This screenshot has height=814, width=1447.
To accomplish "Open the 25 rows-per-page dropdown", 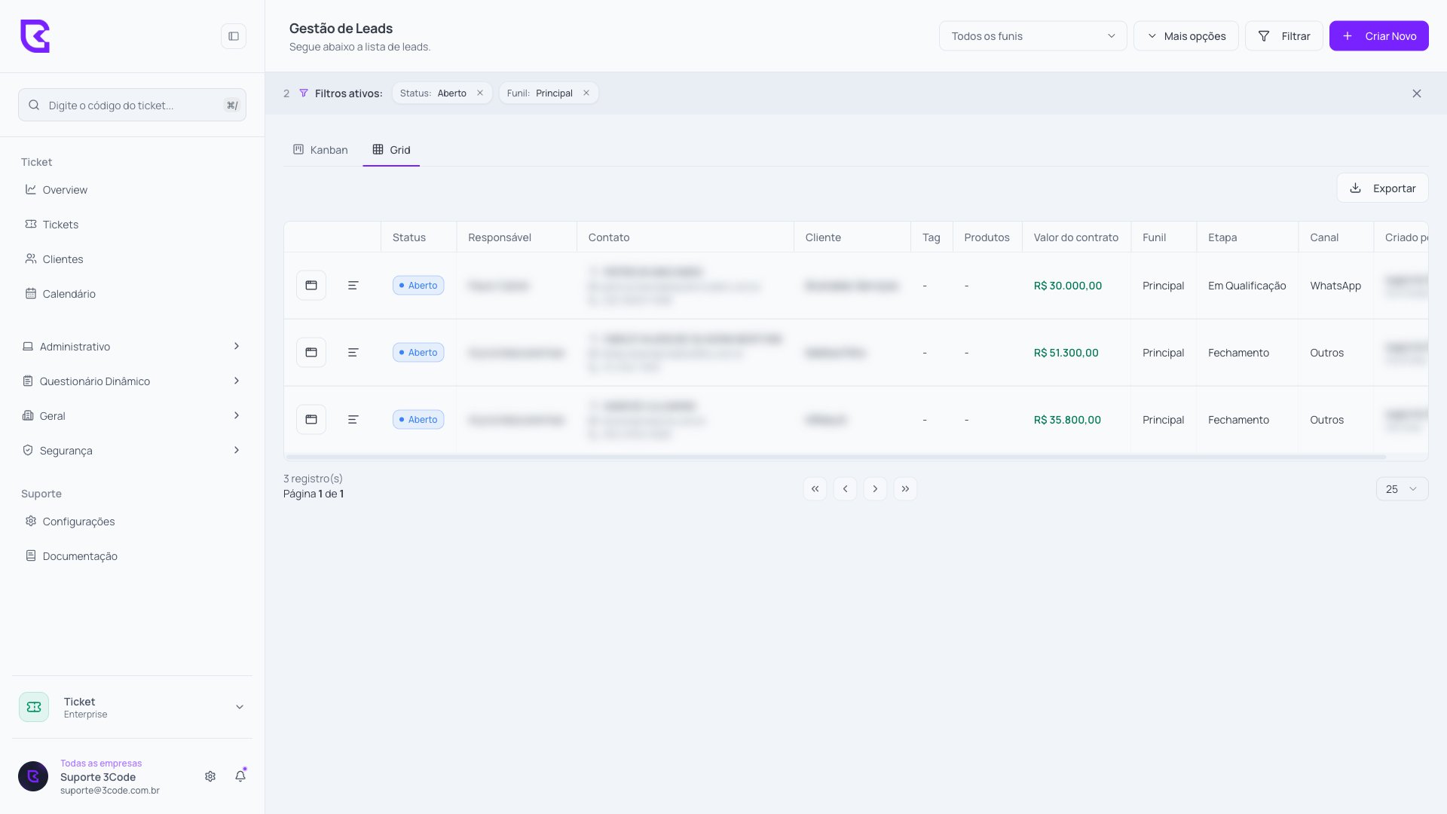I will click(1402, 489).
